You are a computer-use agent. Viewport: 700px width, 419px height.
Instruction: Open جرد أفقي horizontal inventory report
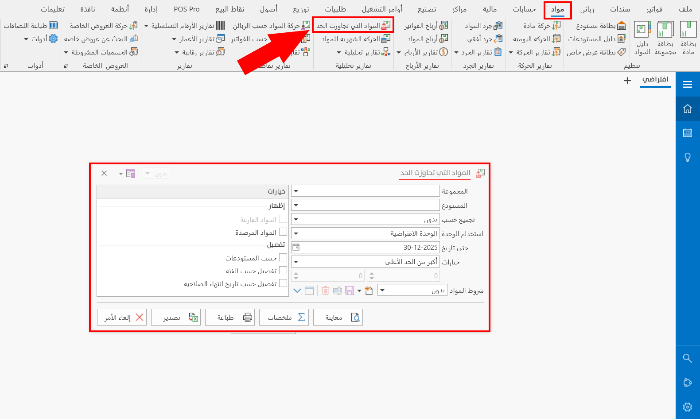tap(485, 39)
